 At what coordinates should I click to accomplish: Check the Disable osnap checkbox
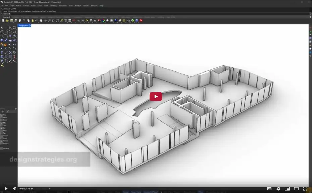pos(2,148)
